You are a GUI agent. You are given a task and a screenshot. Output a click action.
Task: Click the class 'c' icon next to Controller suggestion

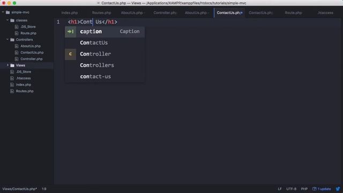coord(70,54)
